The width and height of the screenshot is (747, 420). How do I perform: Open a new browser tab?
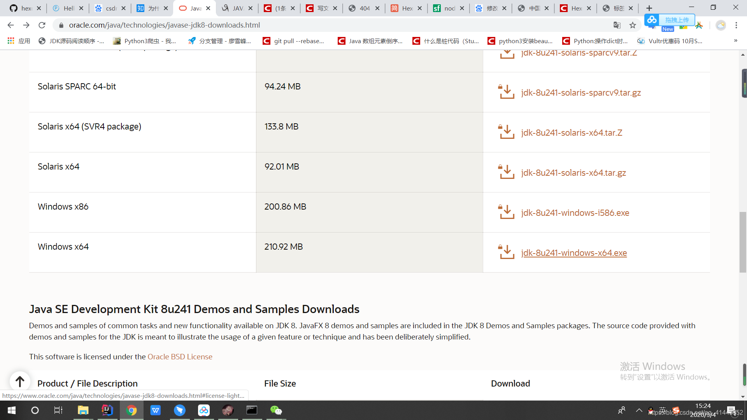pyautogui.click(x=649, y=8)
